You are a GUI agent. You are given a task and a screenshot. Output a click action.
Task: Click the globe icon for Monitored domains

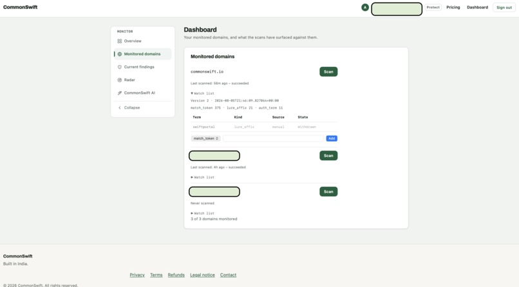(120, 54)
